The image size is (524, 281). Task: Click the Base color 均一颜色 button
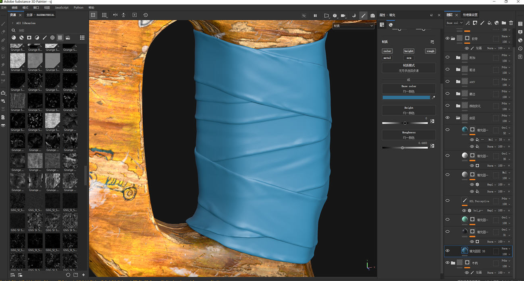[x=408, y=89]
